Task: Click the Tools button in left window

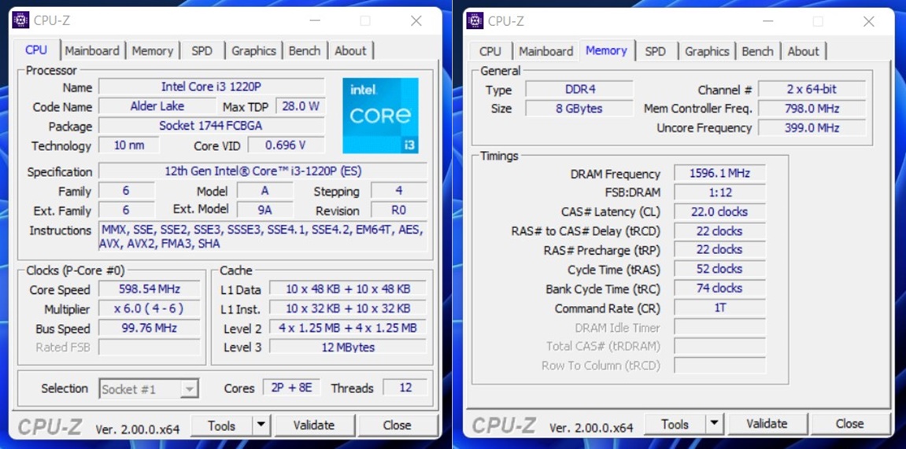Action: (221, 425)
